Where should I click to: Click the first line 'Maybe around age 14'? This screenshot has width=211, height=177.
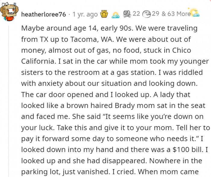pyautogui.click(x=60, y=28)
